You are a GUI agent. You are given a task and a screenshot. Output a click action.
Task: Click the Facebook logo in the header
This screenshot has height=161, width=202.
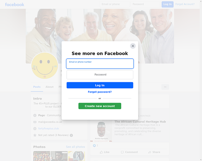14,5
